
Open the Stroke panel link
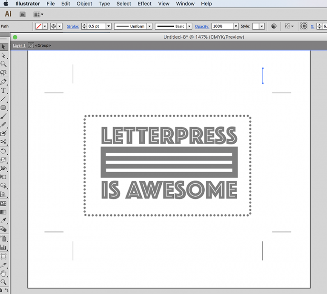[x=73, y=26]
